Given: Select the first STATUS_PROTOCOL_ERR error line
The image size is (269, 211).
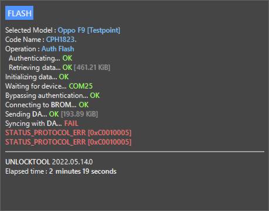Looking at the screenshot, I should (68, 133).
